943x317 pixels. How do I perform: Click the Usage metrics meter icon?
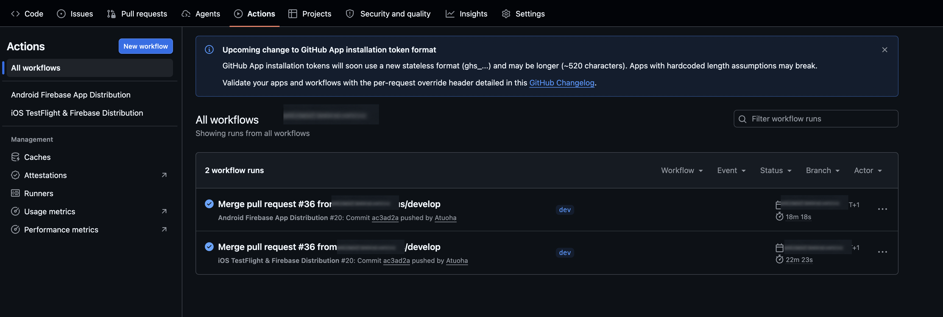15,211
